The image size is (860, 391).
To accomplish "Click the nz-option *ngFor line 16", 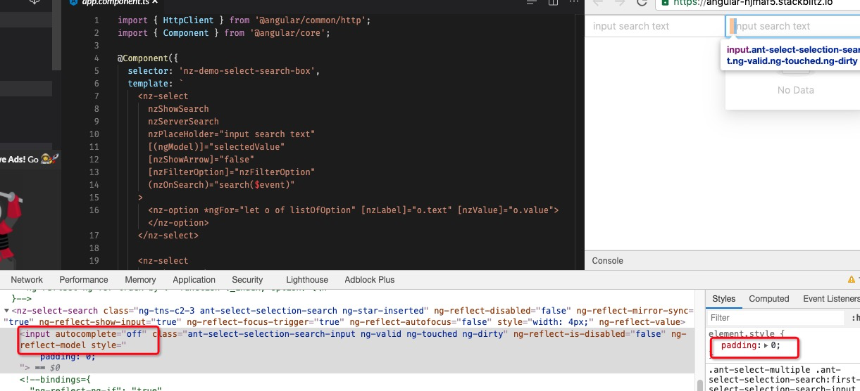I will 353,210.
